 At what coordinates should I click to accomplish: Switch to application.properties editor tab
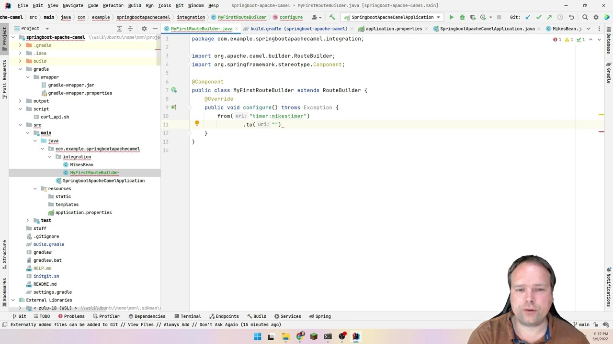point(394,29)
